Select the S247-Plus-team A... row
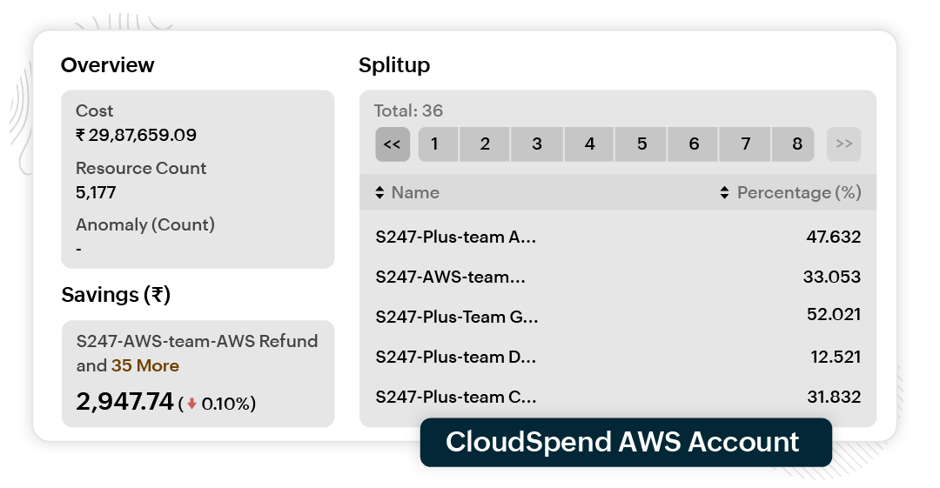This screenshot has width=940, height=488. pos(455,237)
